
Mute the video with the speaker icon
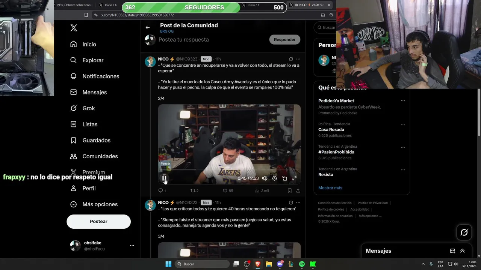click(x=265, y=178)
